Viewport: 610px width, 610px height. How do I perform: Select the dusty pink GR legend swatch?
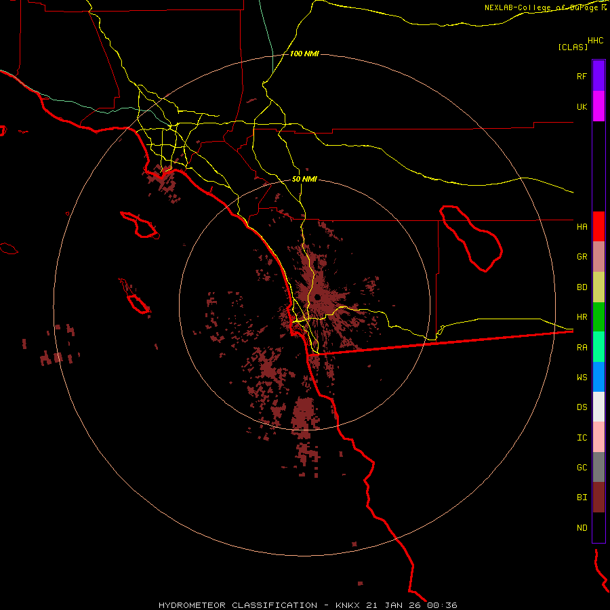pos(598,257)
